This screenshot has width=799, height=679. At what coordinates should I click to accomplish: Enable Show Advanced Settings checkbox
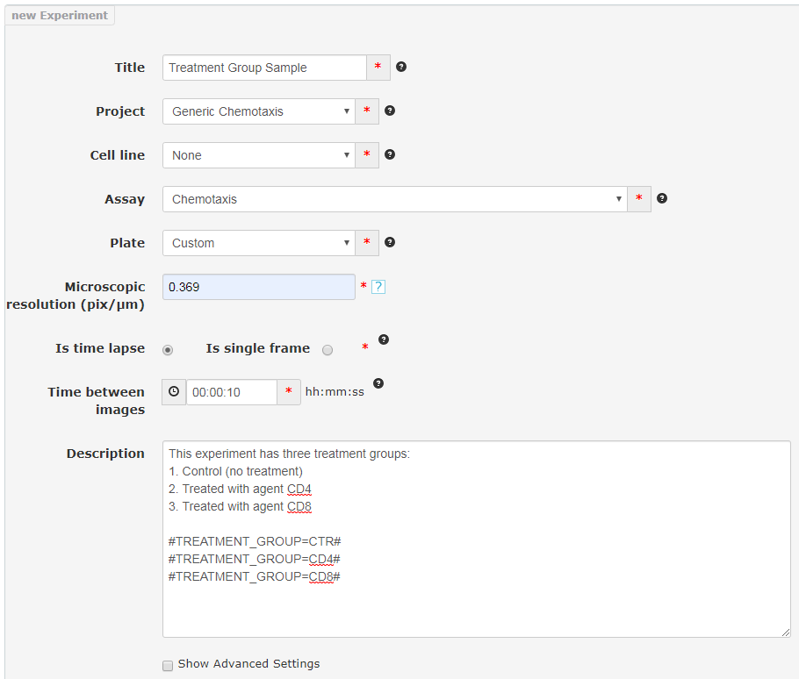[168, 665]
